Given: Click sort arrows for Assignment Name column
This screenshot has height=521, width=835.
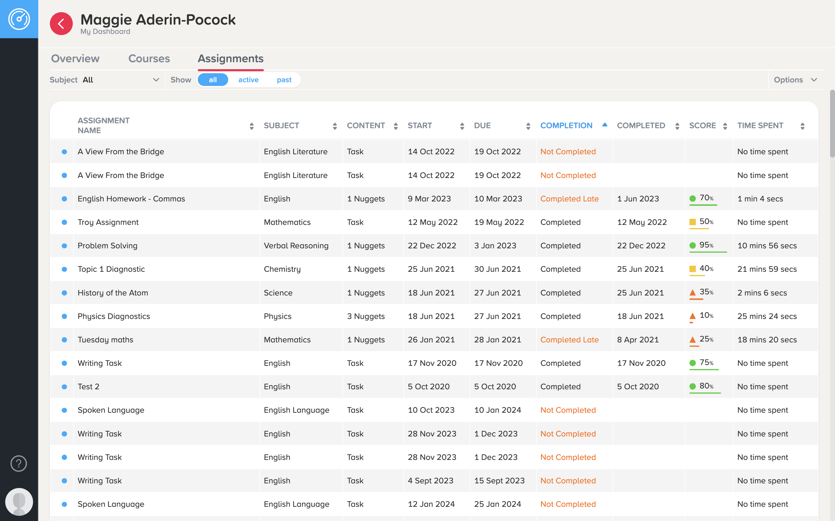Looking at the screenshot, I should (252, 126).
